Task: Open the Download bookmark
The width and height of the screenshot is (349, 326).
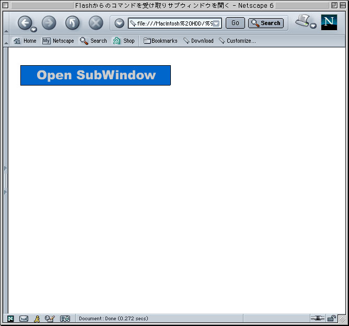Action: click(x=198, y=41)
